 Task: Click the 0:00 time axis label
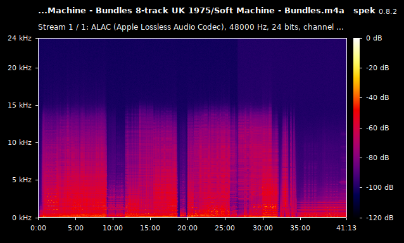pos(38,228)
